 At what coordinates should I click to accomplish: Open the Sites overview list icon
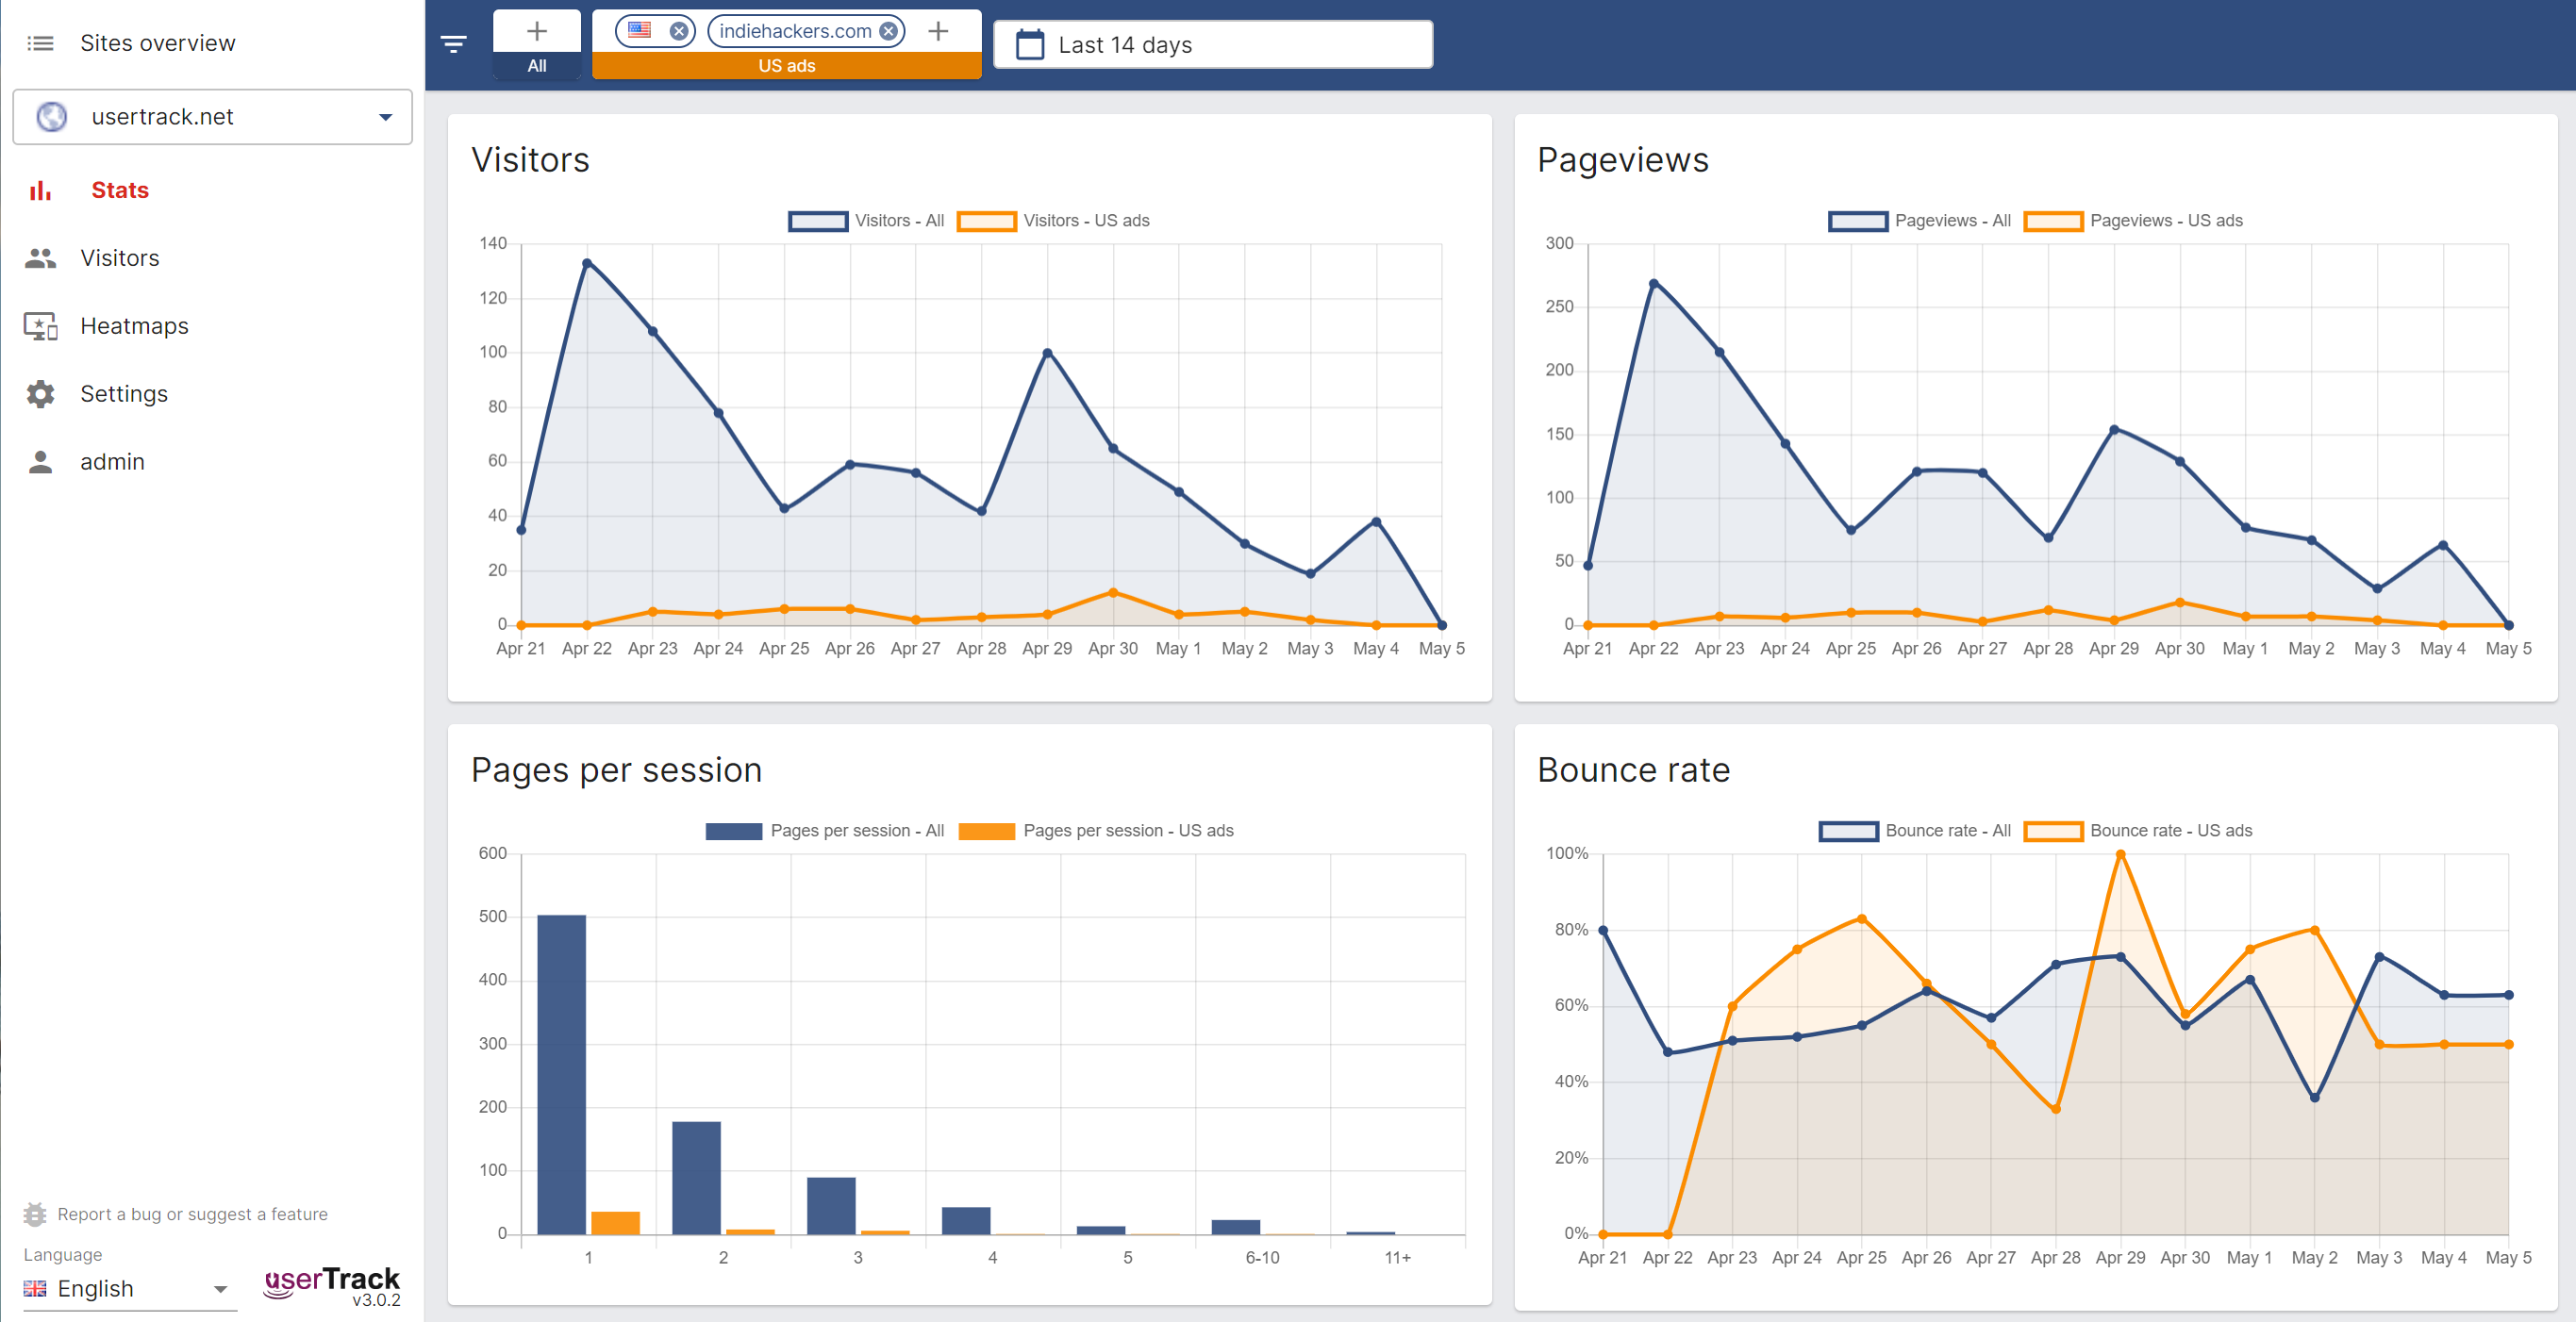[x=40, y=43]
